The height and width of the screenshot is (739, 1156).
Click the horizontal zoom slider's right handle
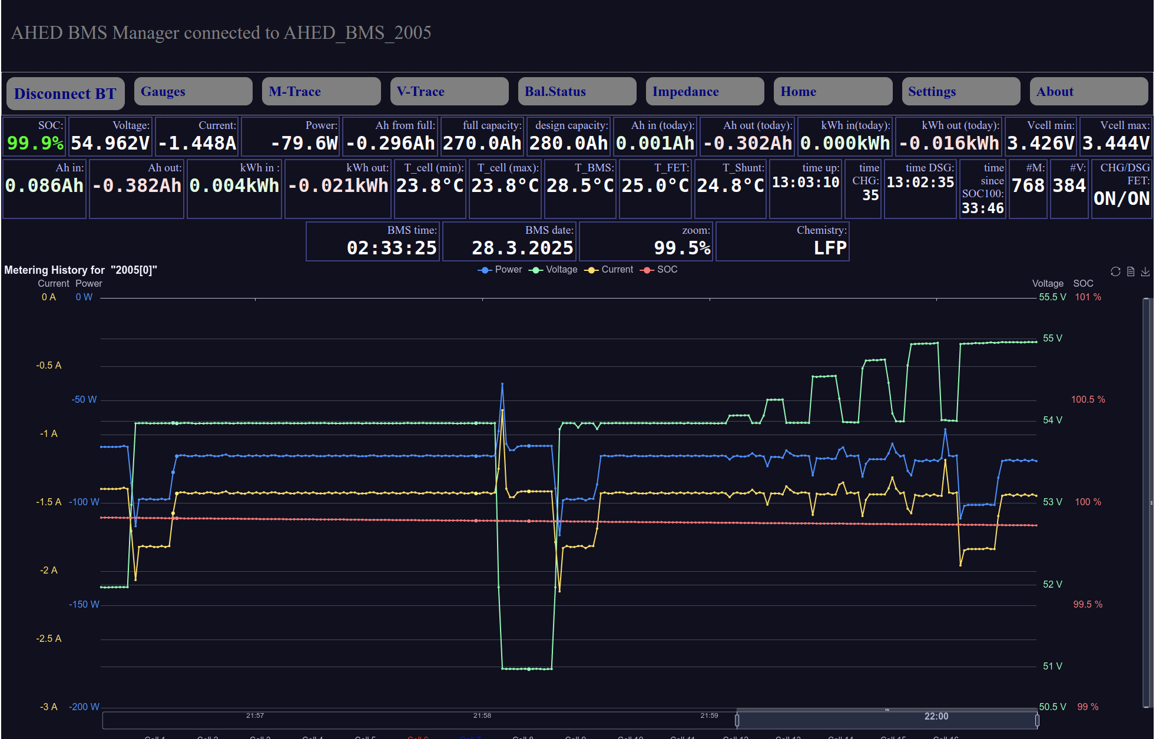coord(1037,720)
